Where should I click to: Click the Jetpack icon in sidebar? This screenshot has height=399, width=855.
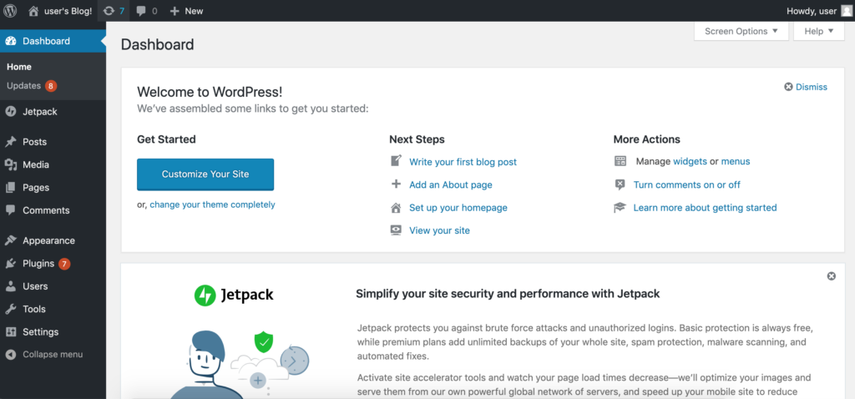(x=10, y=112)
